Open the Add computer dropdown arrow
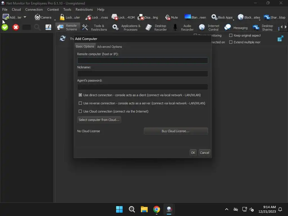This screenshot has height=216, width=288. coord(25,17)
